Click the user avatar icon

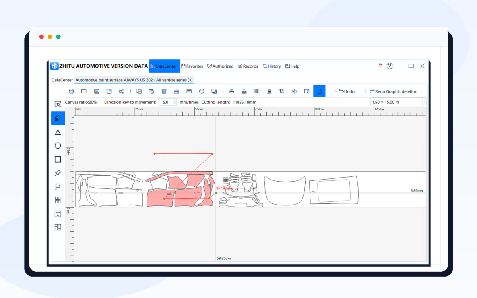[380, 66]
